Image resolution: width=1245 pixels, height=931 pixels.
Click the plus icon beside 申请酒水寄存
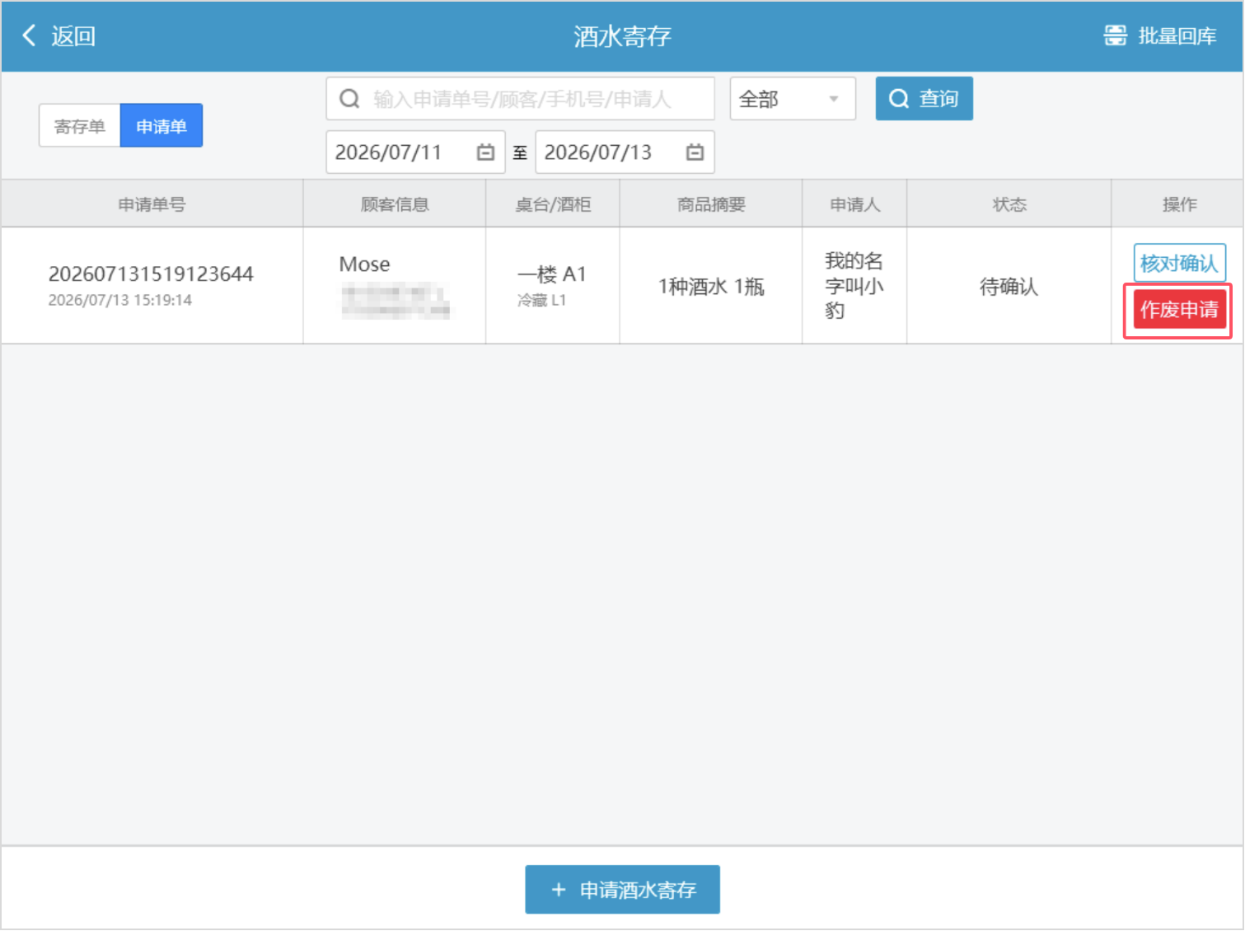559,890
